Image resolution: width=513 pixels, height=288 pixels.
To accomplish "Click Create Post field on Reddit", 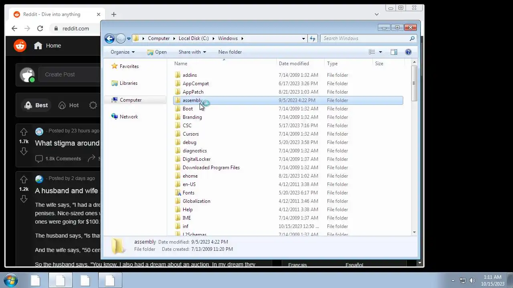I will pyautogui.click(x=69, y=74).
